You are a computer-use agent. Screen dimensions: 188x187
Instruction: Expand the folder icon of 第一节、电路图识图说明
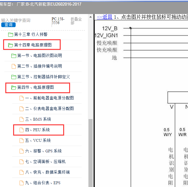[14, 56]
